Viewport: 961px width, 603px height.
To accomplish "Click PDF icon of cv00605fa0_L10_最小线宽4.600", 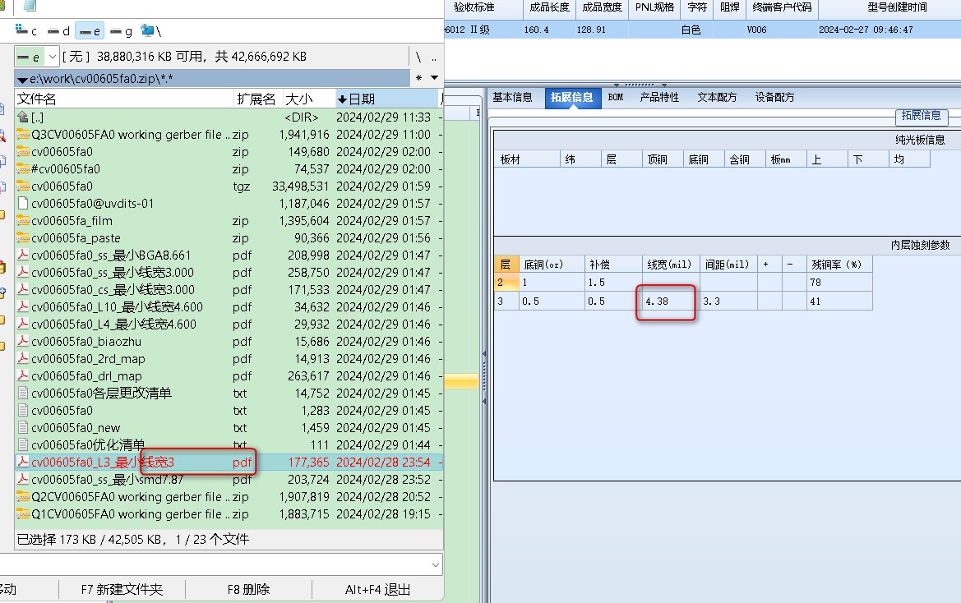I will tap(23, 306).
